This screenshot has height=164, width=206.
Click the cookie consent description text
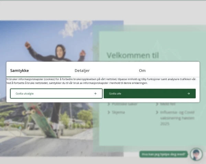[x=101, y=81]
